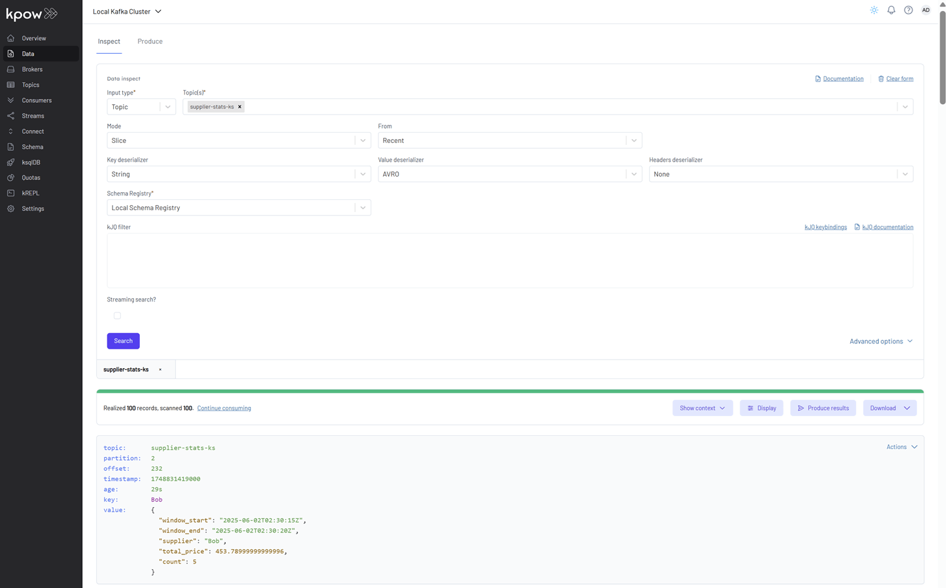Viewport: 946px width, 588px height.
Task: Click Clear form link
Action: point(896,79)
